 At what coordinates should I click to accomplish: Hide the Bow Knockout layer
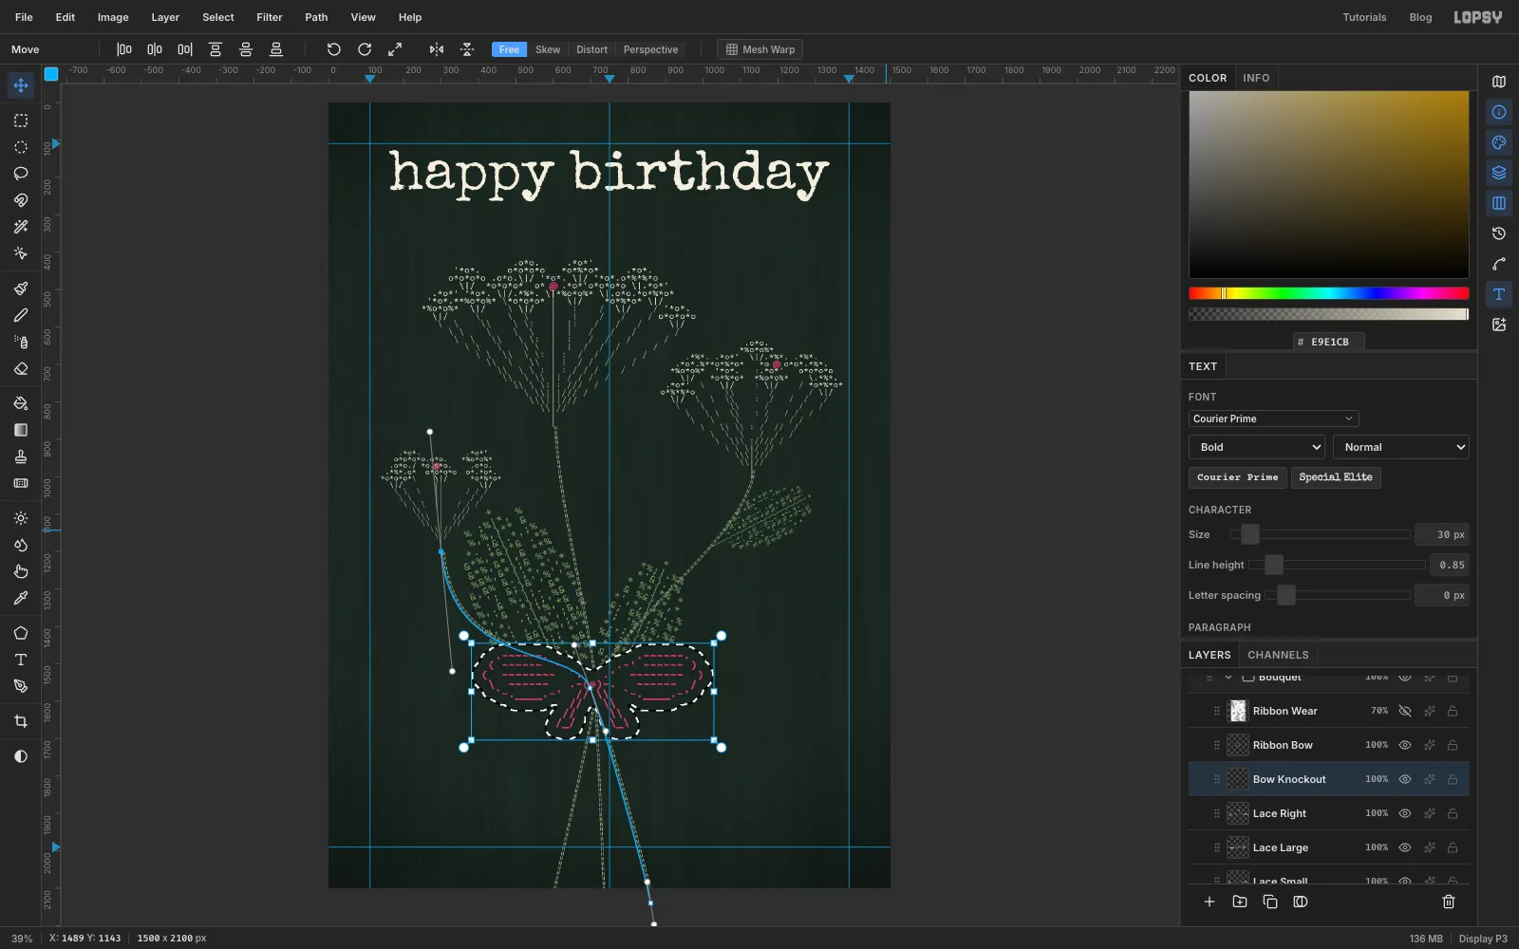[x=1405, y=779]
